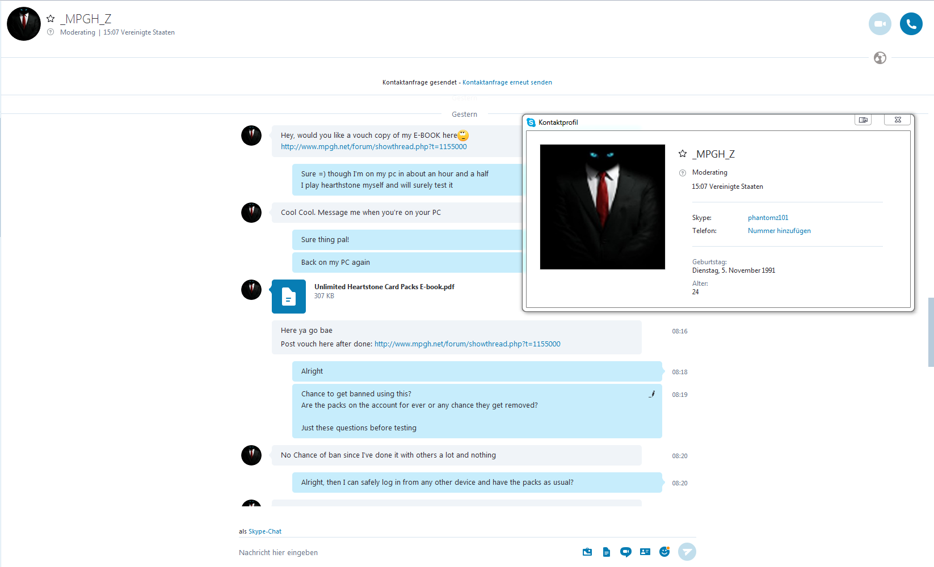Click the Skype logo in the Kontaktprofil title bar
Viewport: 934px width, 567px height.
pos(531,122)
